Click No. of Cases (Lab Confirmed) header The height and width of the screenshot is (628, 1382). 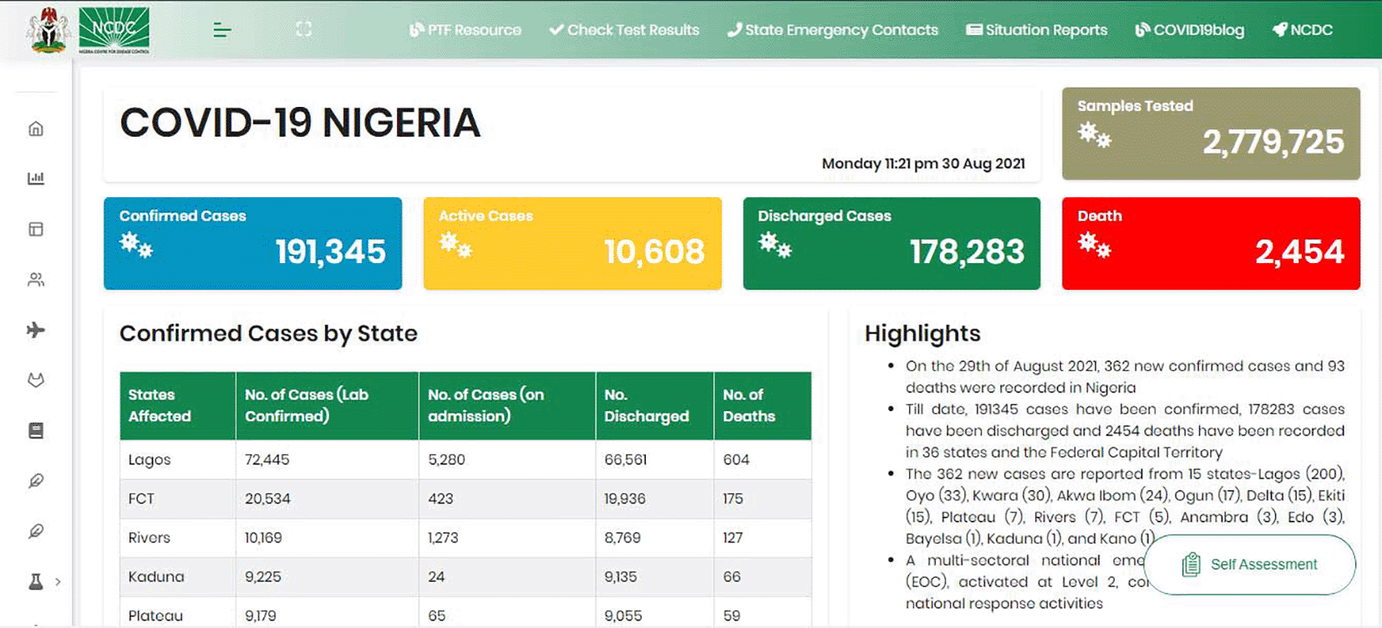[328, 406]
